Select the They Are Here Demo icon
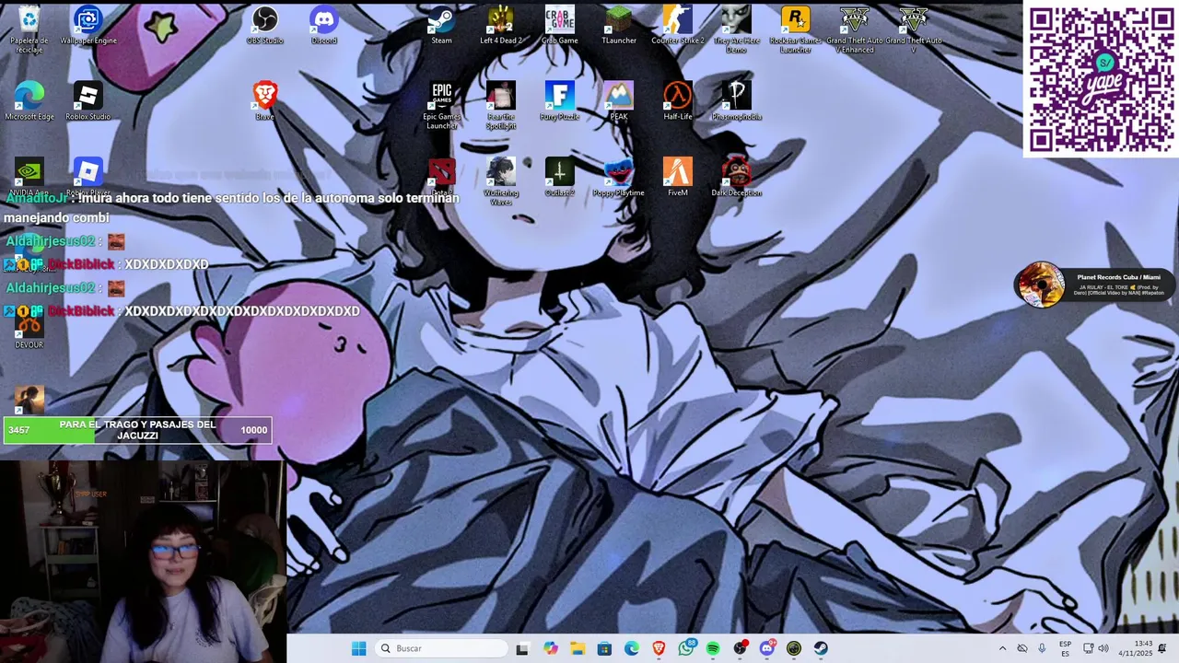The image size is (1179, 663). click(737, 29)
